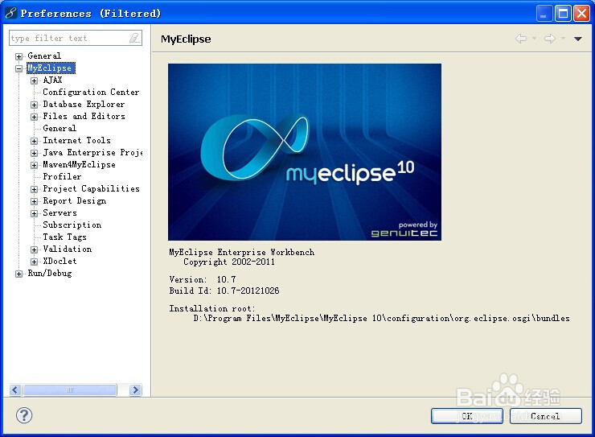Click the tree horizontal scrollbar thumb
The height and width of the screenshot is (437, 595).
pyautogui.click(x=70, y=390)
